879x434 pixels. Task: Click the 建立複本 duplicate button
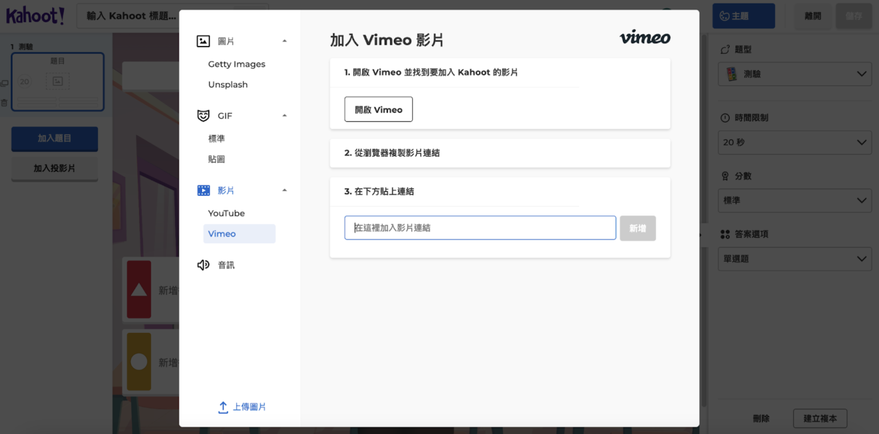pyautogui.click(x=820, y=418)
